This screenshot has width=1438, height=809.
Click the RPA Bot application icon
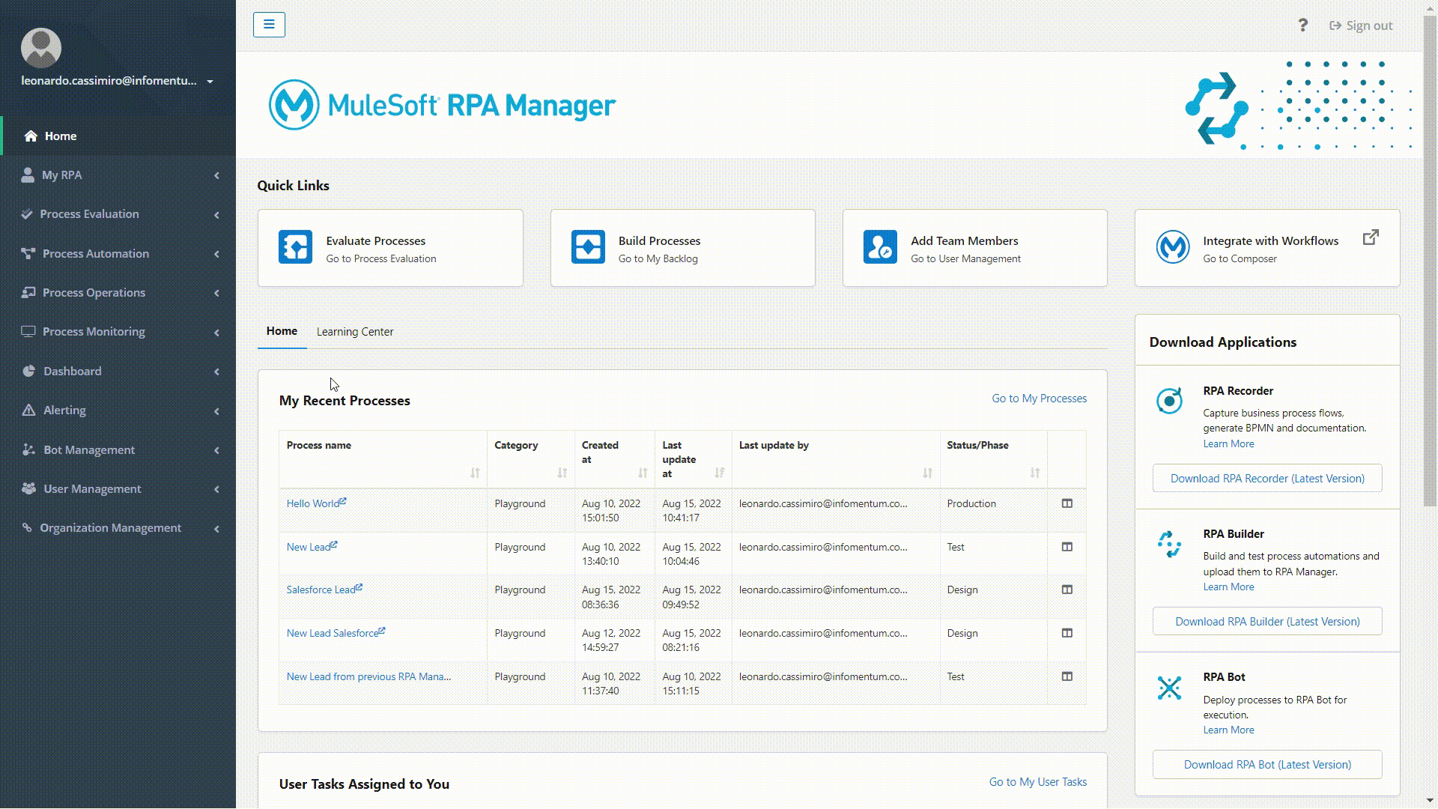1170,687
